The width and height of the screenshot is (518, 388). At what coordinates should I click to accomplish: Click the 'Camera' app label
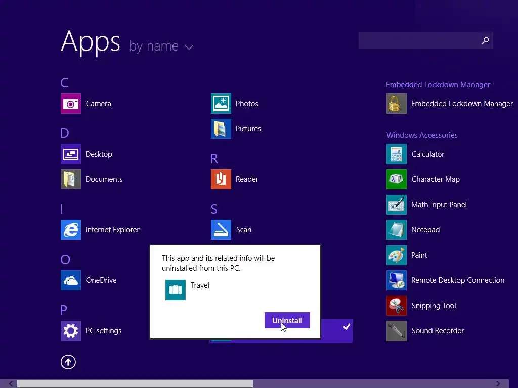tap(99, 104)
